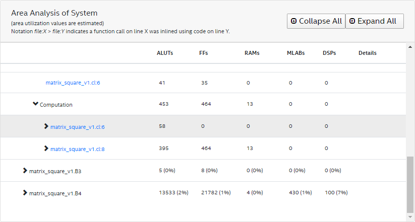Click the MLABs column header
415x222 pixels.
(295, 53)
